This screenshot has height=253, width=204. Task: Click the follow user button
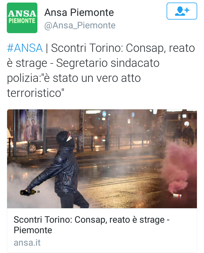tap(182, 11)
